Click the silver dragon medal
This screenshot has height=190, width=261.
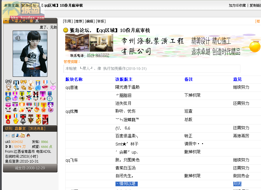click(x=15, y=107)
